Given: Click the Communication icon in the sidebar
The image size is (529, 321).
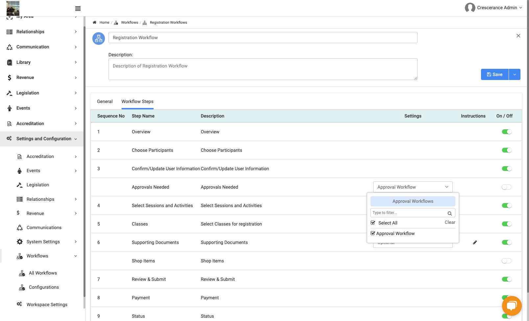Looking at the screenshot, I should tap(10, 47).
